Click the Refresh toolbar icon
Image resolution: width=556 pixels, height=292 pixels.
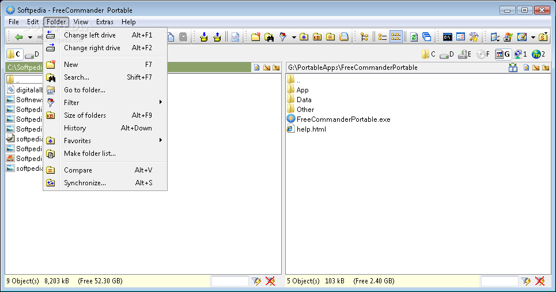tap(414, 37)
